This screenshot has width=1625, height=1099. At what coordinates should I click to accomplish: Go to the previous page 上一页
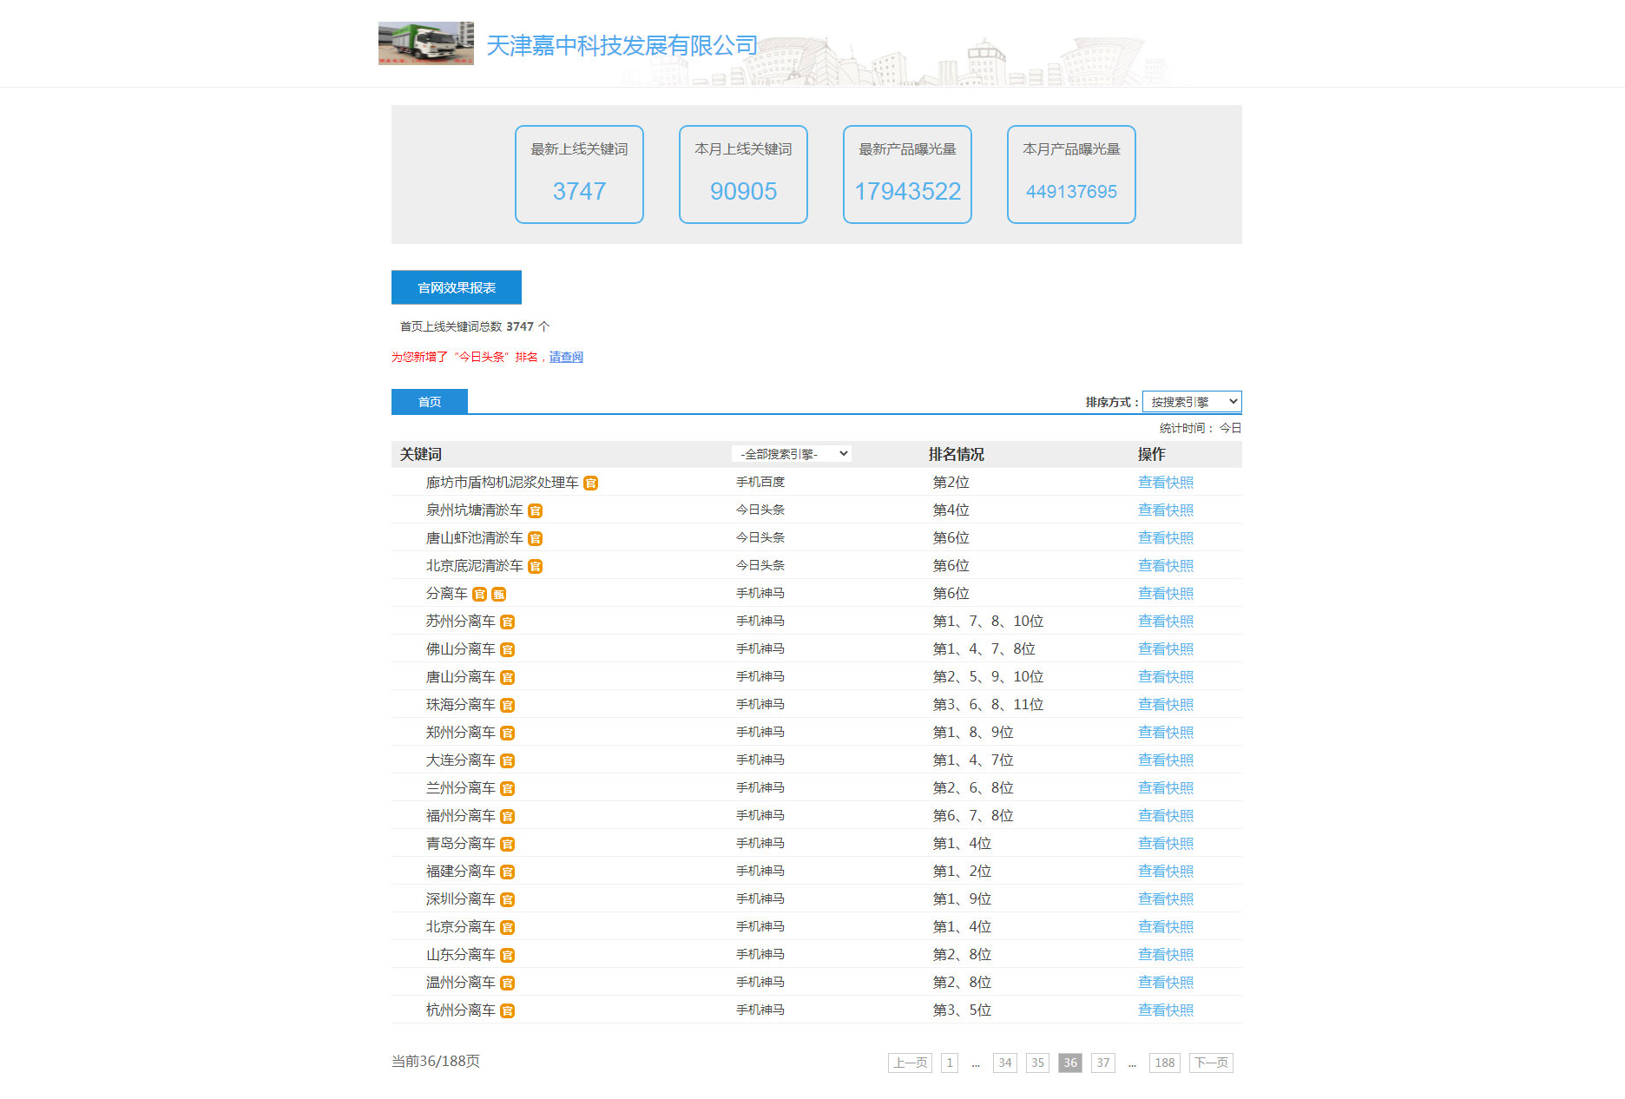(x=910, y=1063)
